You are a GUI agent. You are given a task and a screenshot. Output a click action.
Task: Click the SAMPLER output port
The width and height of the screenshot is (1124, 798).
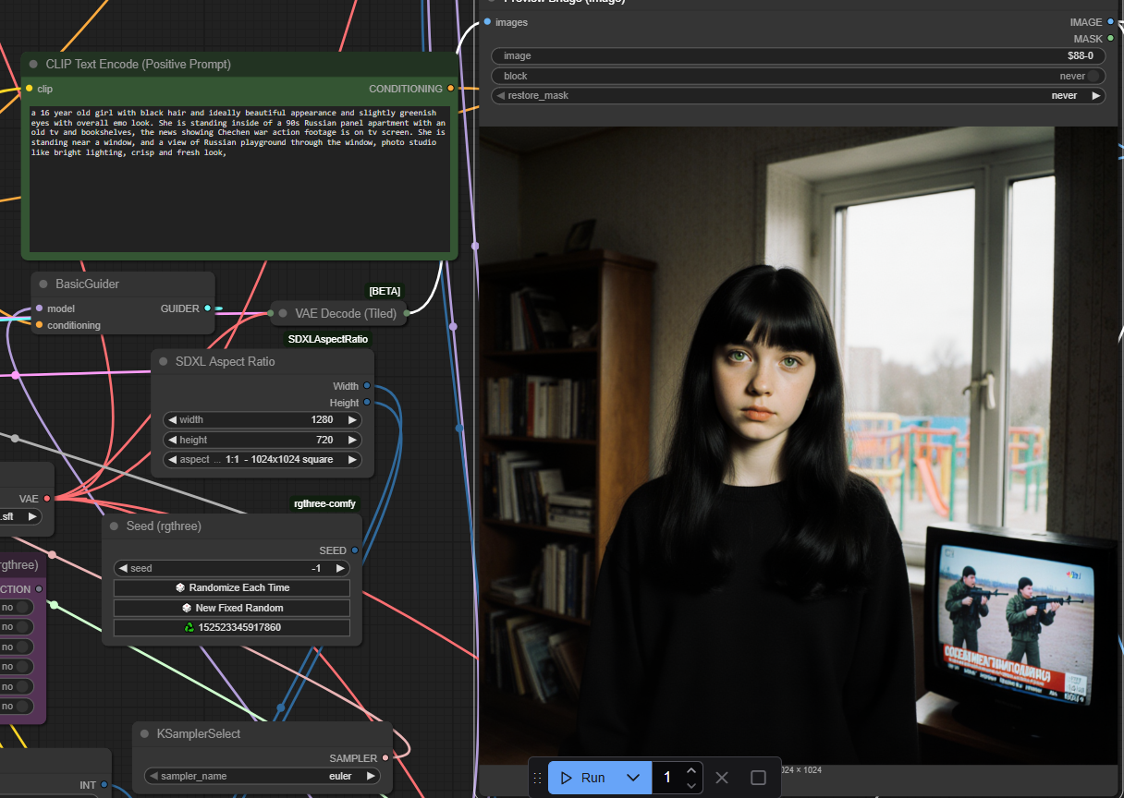click(385, 758)
